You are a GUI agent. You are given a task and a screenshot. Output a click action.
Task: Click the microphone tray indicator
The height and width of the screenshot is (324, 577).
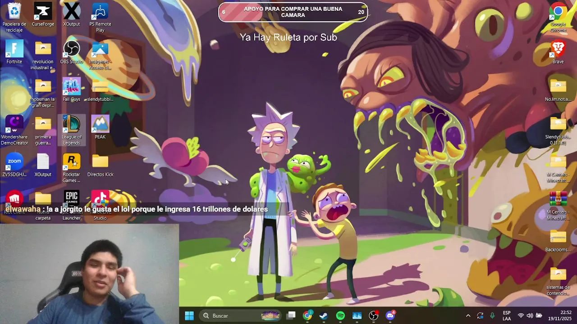tap(492, 316)
